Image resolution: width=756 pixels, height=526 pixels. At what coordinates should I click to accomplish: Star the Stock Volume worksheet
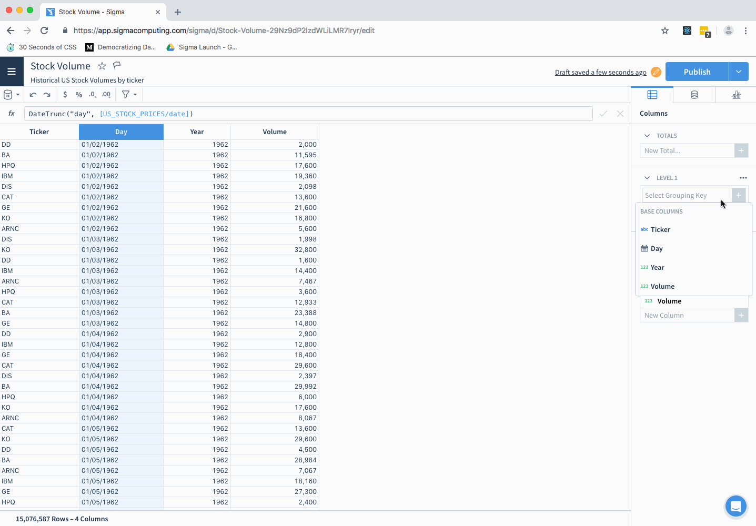[102, 66]
